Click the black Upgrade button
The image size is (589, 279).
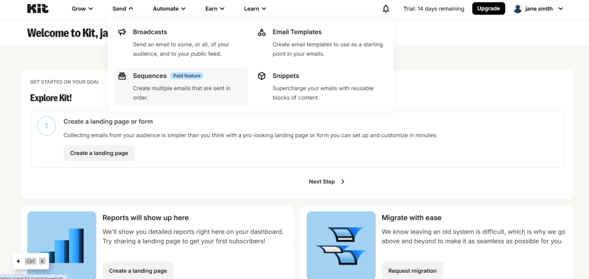tap(488, 9)
